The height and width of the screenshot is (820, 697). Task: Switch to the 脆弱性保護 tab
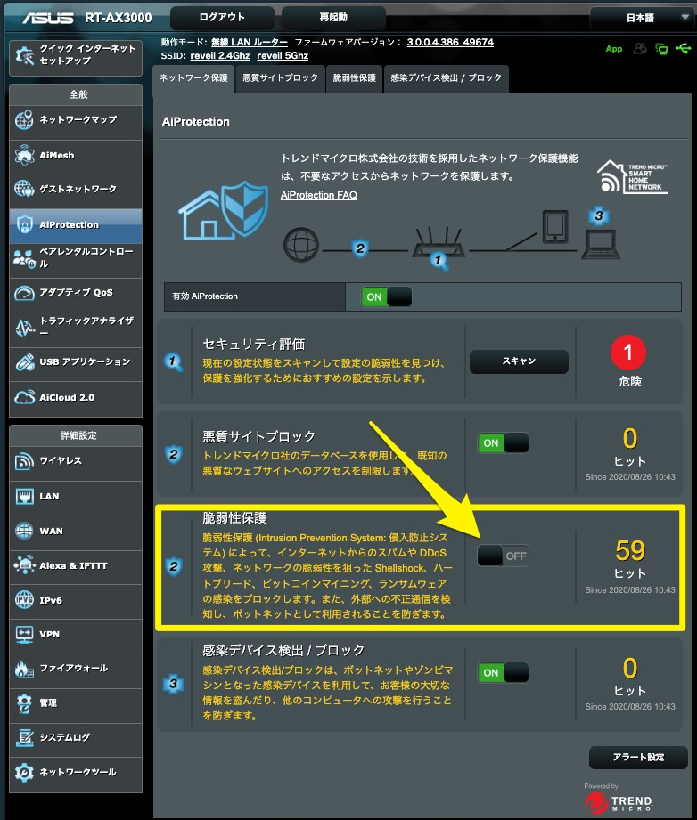pos(355,78)
